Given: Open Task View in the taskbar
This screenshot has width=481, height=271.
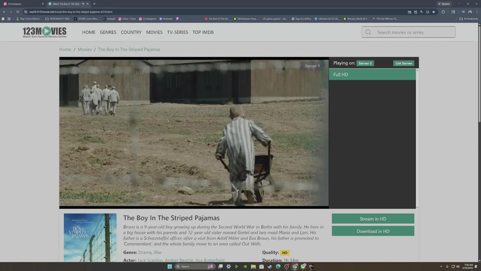Looking at the screenshot, I should [220, 266].
